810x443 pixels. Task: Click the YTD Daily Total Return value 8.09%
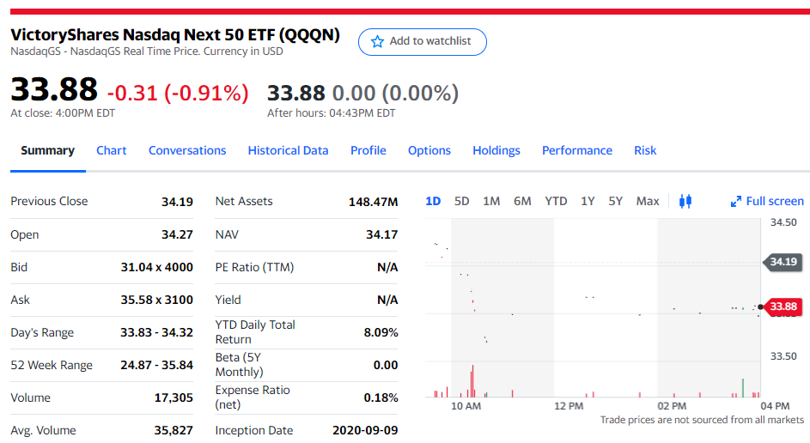pos(381,332)
